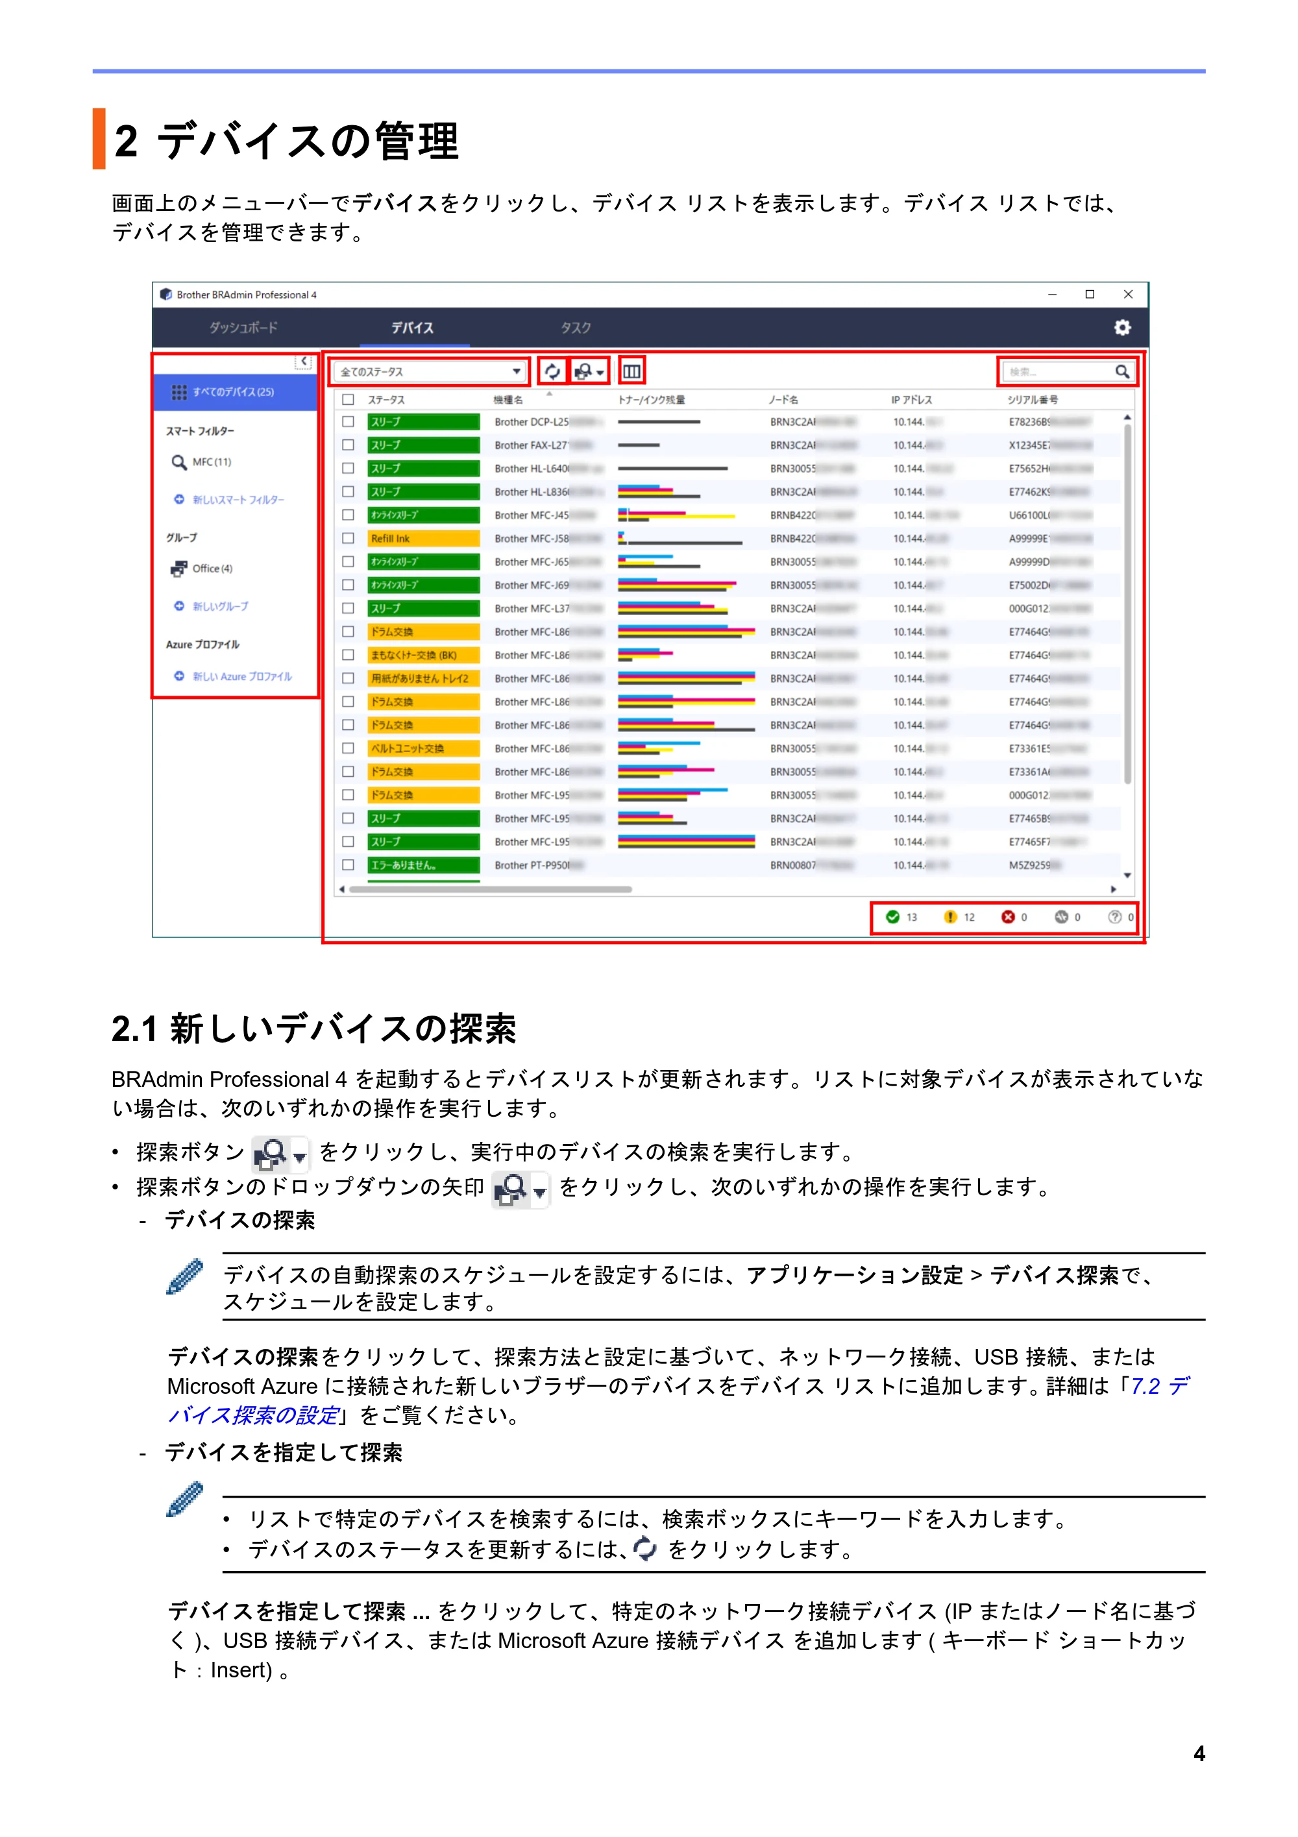Click plus icon for 新しいグループ

179,605
